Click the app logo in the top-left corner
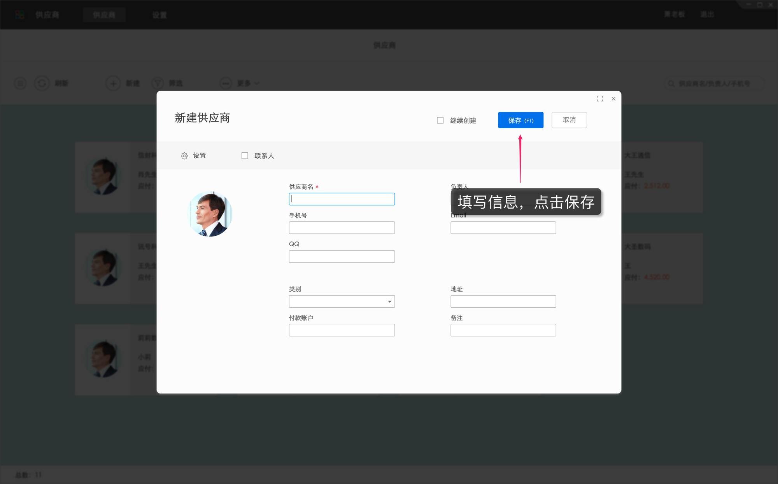Viewport: 778px width, 484px height. click(x=20, y=14)
